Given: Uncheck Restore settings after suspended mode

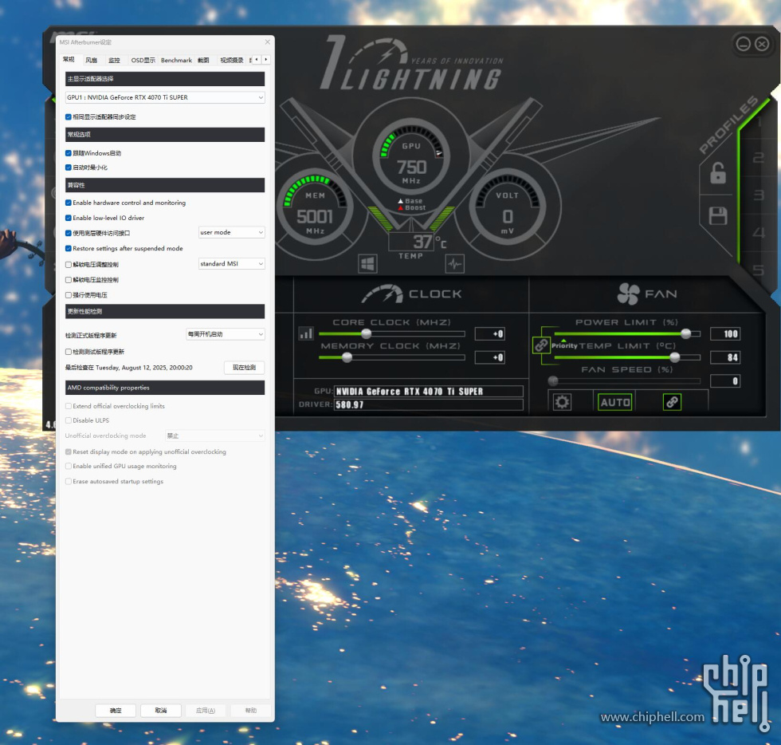Looking at the screenshot, I should [69, 248].
